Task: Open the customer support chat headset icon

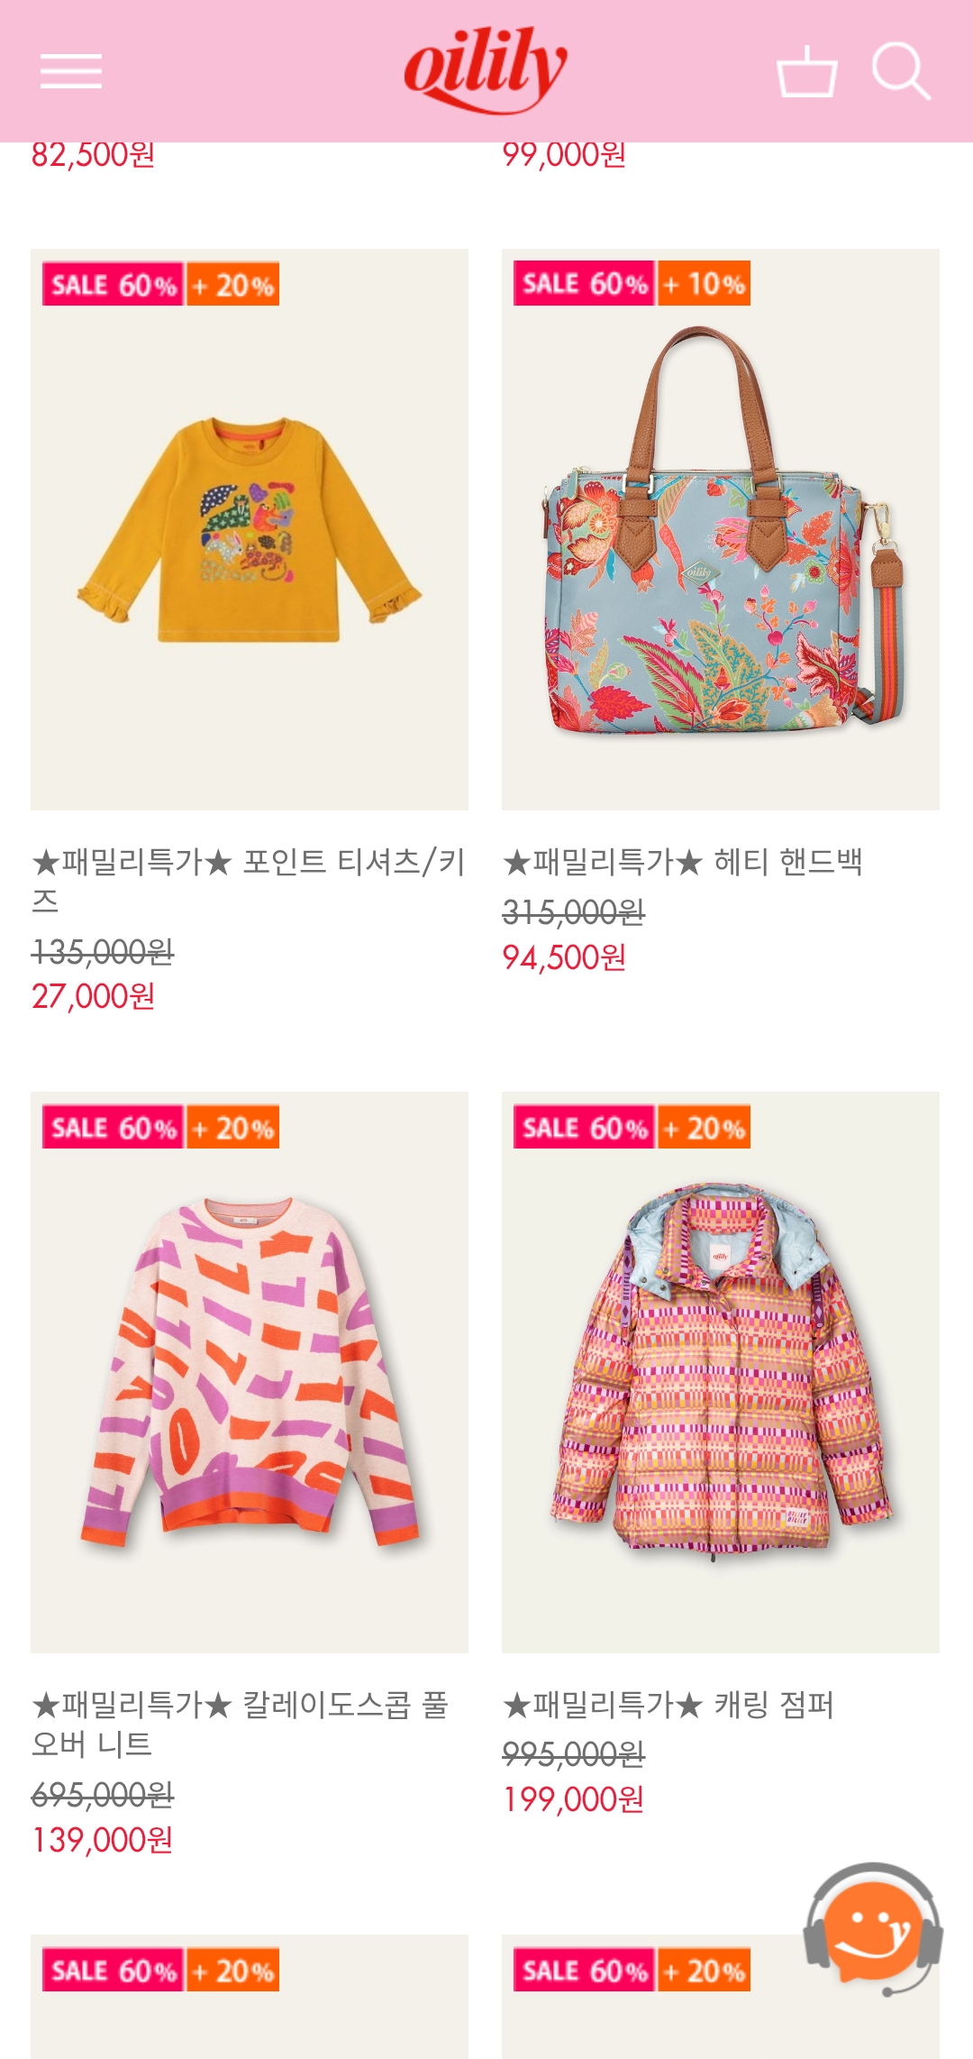Action: pos(873,1928)
